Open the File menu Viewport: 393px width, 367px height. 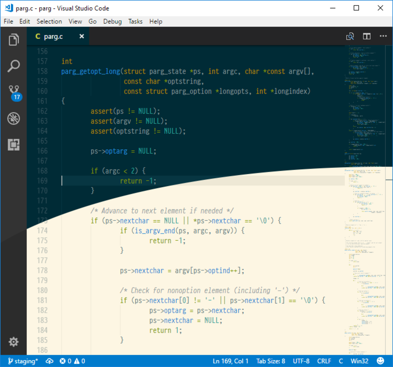(x=9, y=21)
